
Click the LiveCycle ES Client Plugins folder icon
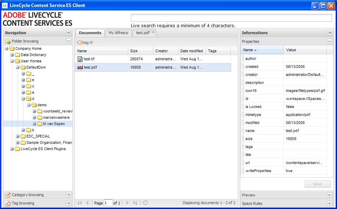[x=17, y=149]
